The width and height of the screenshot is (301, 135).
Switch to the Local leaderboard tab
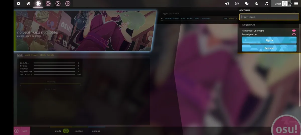27,55
